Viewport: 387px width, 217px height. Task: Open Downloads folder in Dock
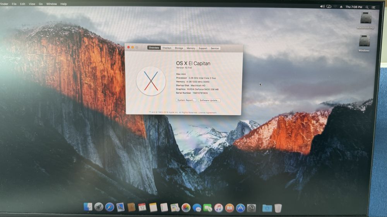coord(267,208)
